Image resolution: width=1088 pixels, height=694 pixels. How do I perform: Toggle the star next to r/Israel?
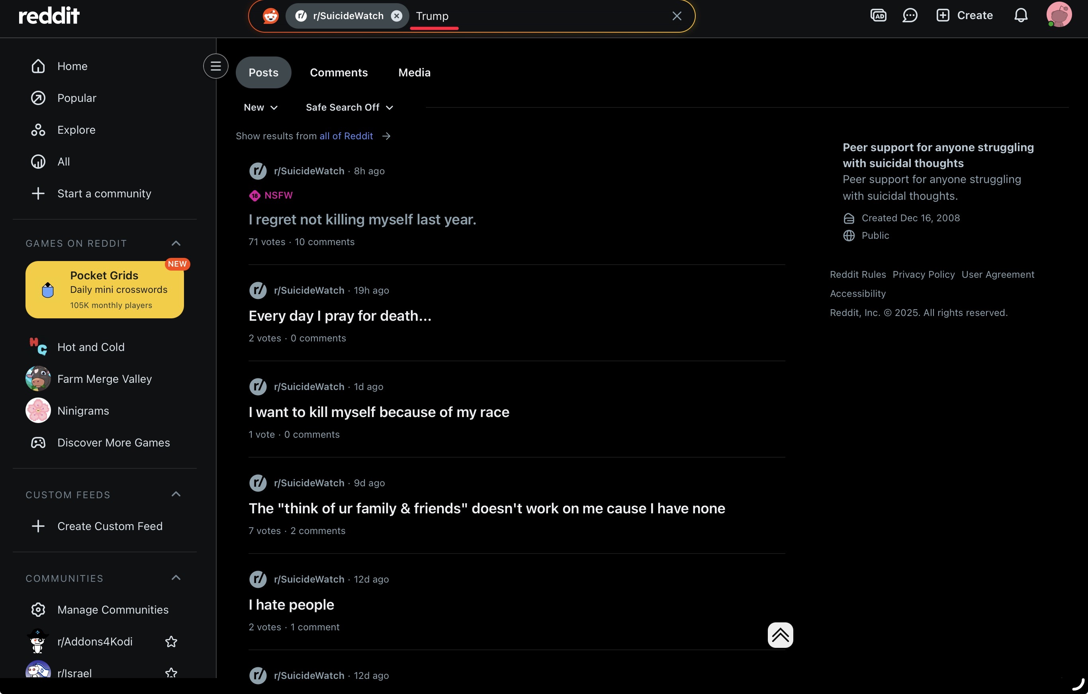click(171, 673)
